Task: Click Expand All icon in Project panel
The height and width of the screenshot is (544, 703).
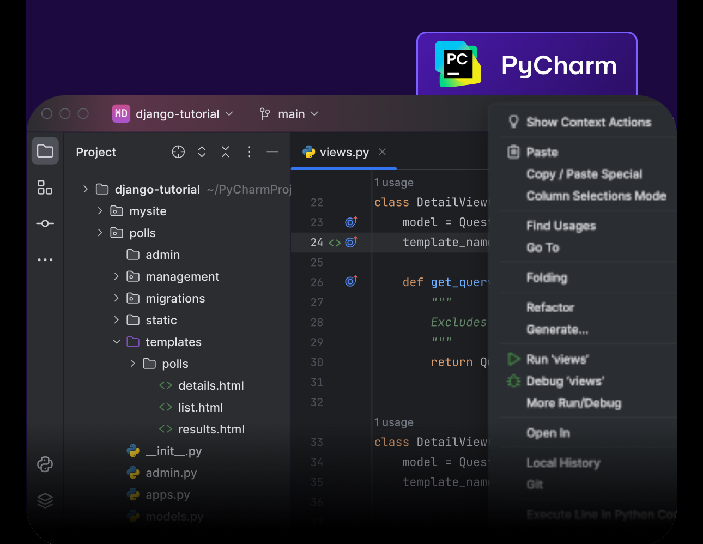Action: [202, 152]
